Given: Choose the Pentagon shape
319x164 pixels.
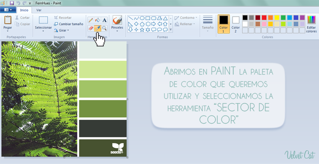Looking at the screenshot, I should [142, 24].
